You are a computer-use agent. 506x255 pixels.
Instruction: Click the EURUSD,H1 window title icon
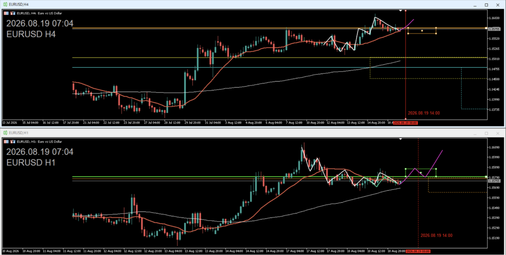click(x=6, y=132)
